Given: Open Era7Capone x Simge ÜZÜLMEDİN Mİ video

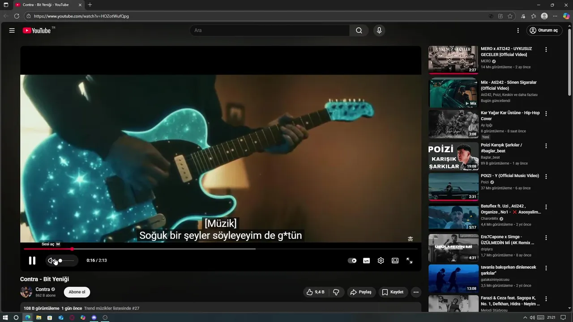Looking at the screenshot, I should coord(507,240).
